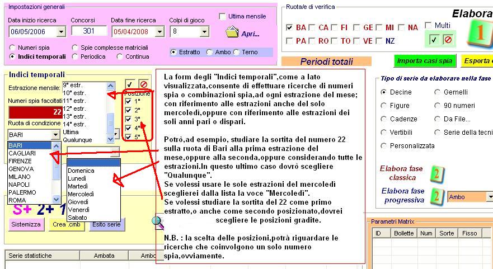Viewport: 493px width, 269px height.
Task: Click the Esito serie button
Action: (106, 224)
